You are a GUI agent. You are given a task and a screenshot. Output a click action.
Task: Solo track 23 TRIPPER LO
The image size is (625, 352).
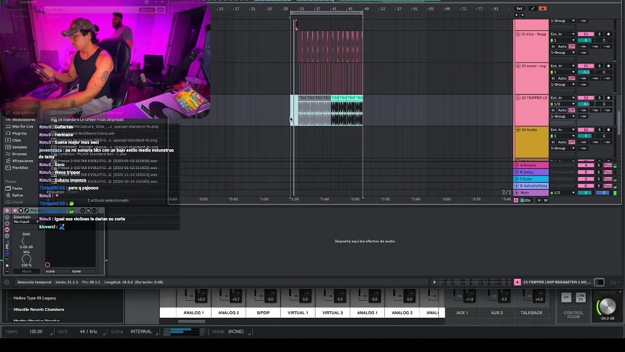tap(600, 98)
